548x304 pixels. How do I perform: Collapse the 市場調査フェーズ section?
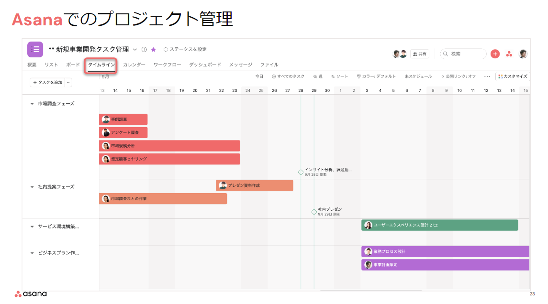32,104
